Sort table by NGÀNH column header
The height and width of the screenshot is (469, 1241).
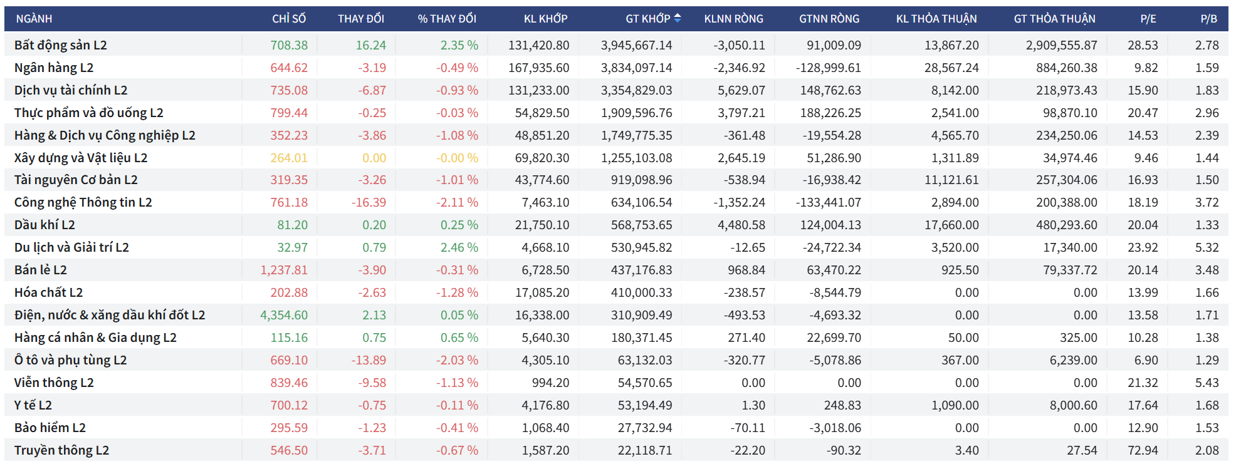click(34, 19)
